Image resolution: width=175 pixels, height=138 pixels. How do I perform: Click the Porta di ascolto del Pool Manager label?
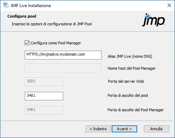pos(135,110)
